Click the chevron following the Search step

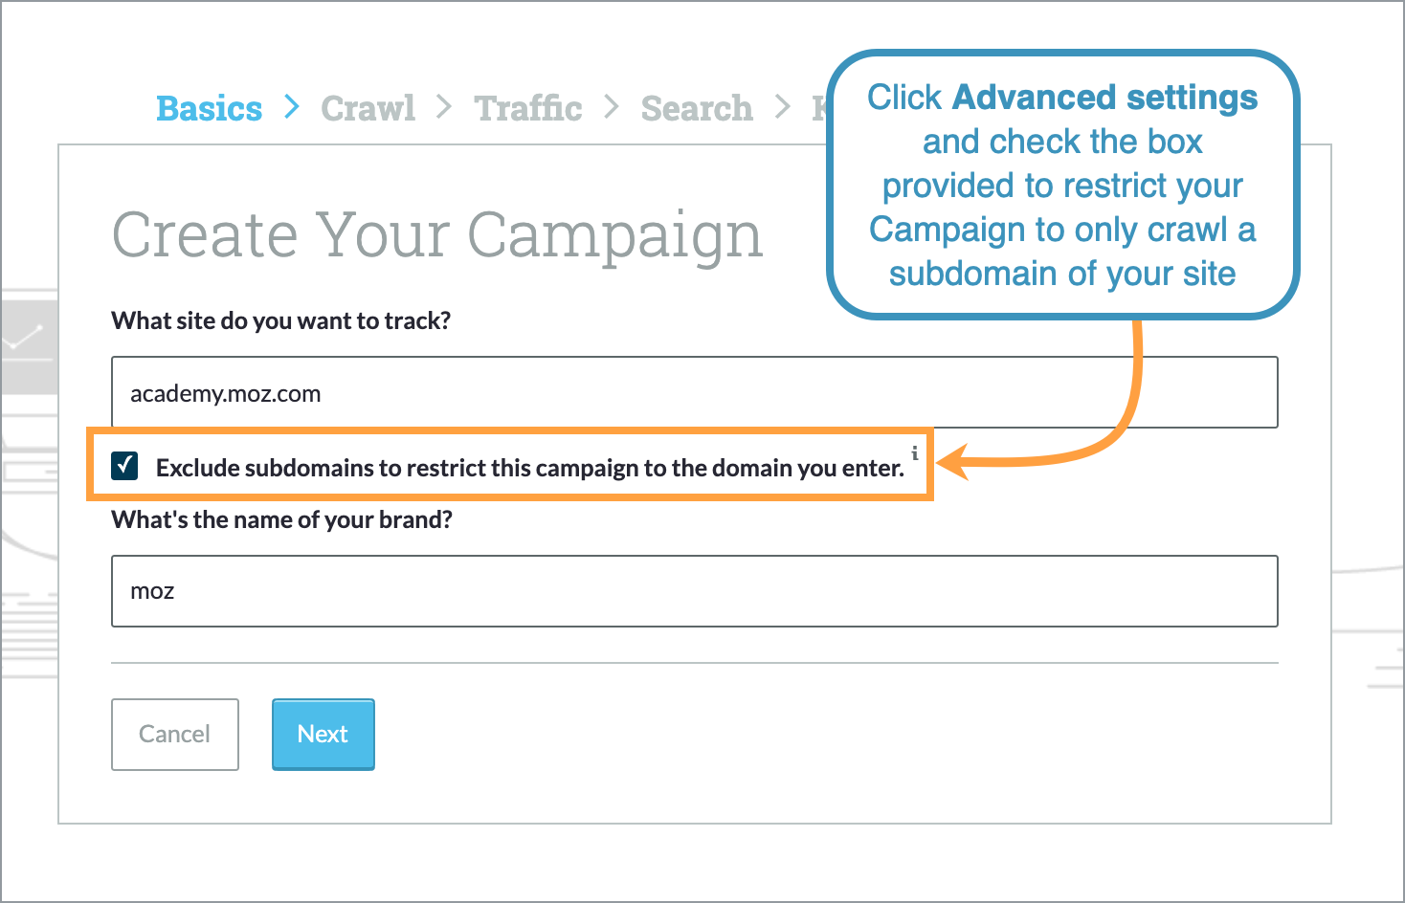coord(782,108)
